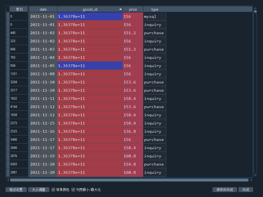Disable the 背景颜色 background color checkbox
This screenshot has height=197, width=263.
(53, 189)
